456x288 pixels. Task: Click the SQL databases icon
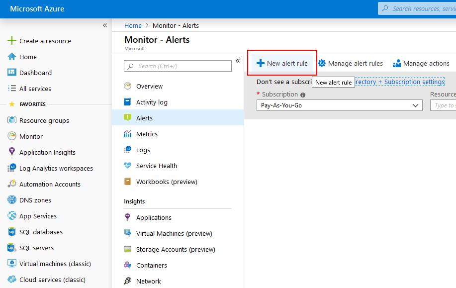pos(11,232)
